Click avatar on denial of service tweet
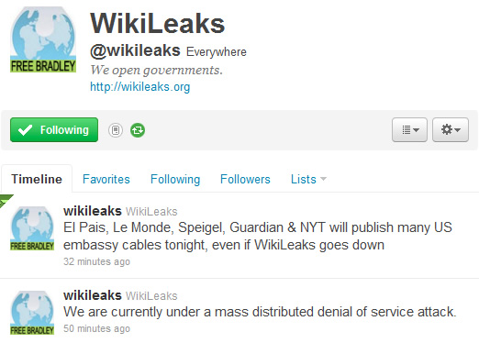Image resolution: width=479 pixels, height=343 pixels. tap(32, 313)
